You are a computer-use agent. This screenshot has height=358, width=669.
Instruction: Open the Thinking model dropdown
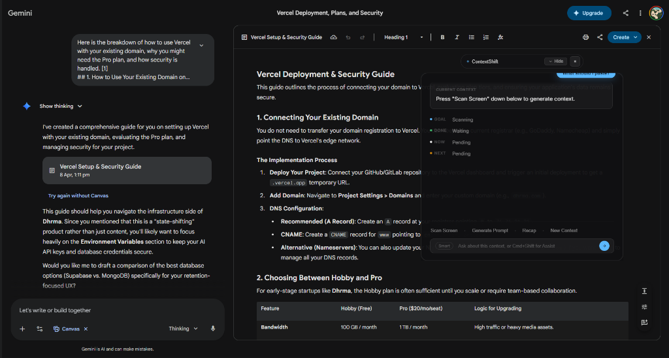pyautogui.click(x=183, y=329)
